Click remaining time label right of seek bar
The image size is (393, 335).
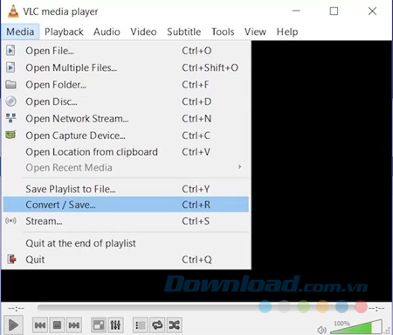click(x=376, y=308)
